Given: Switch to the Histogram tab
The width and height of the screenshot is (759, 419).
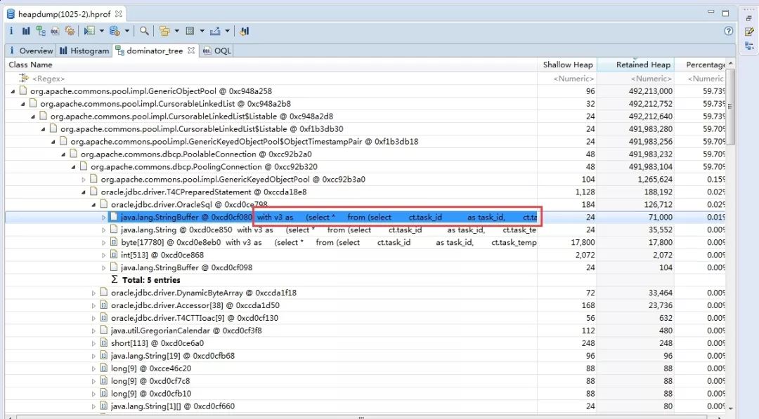Looking at the screenshot, I should (85, 51).
